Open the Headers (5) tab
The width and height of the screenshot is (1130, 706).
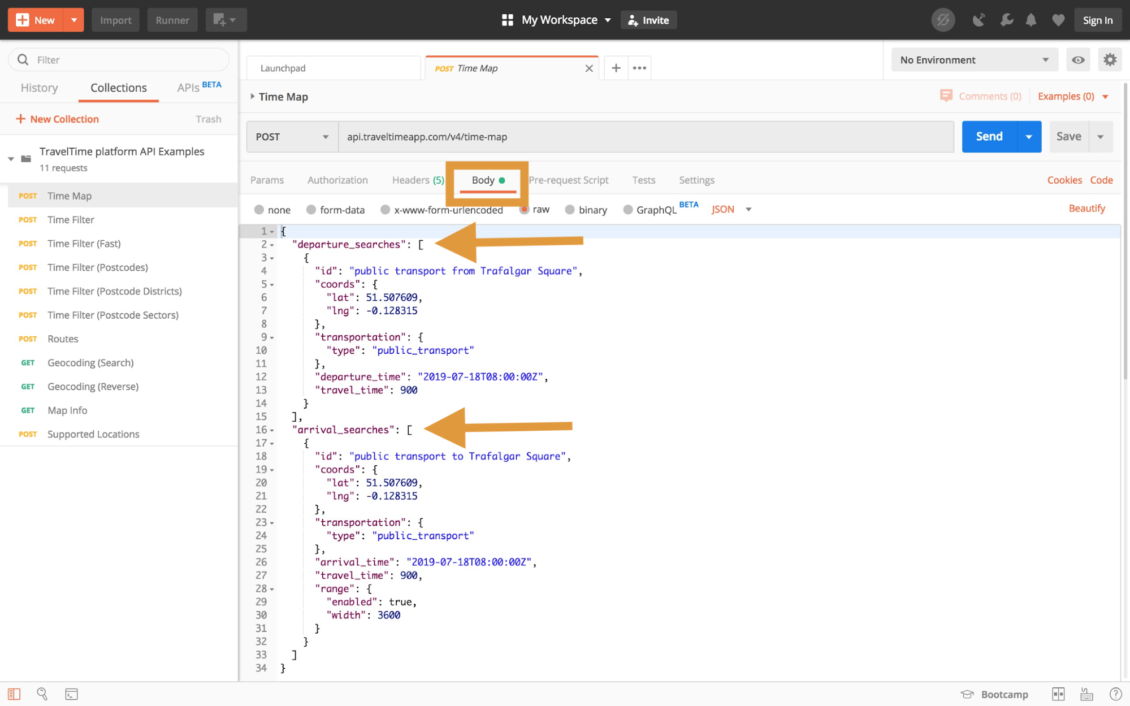(418, 180)
